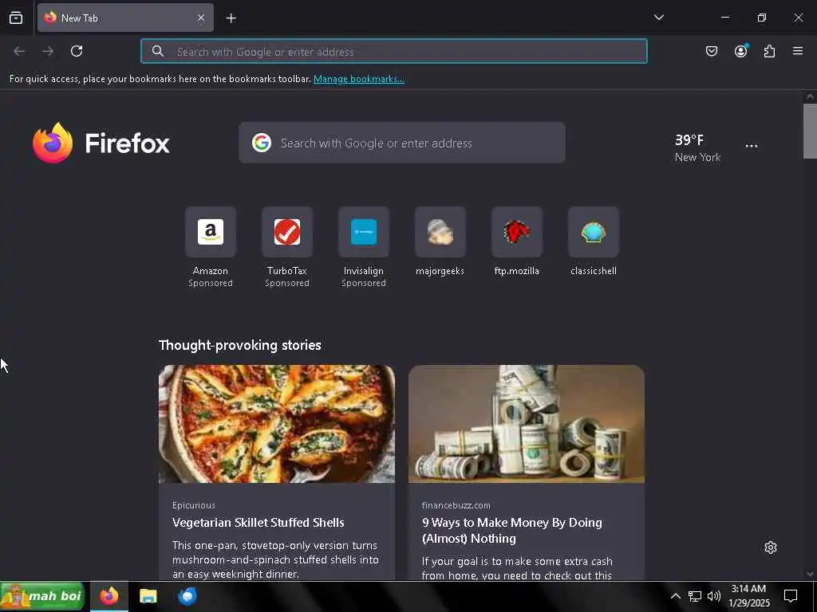This screenshot has height=612, width=817.
Task: Open the weather options three-dot menu
Action: pos(752,147)
